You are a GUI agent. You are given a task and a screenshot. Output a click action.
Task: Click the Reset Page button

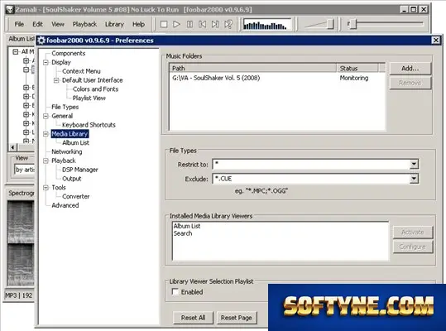tap(236, 318)
